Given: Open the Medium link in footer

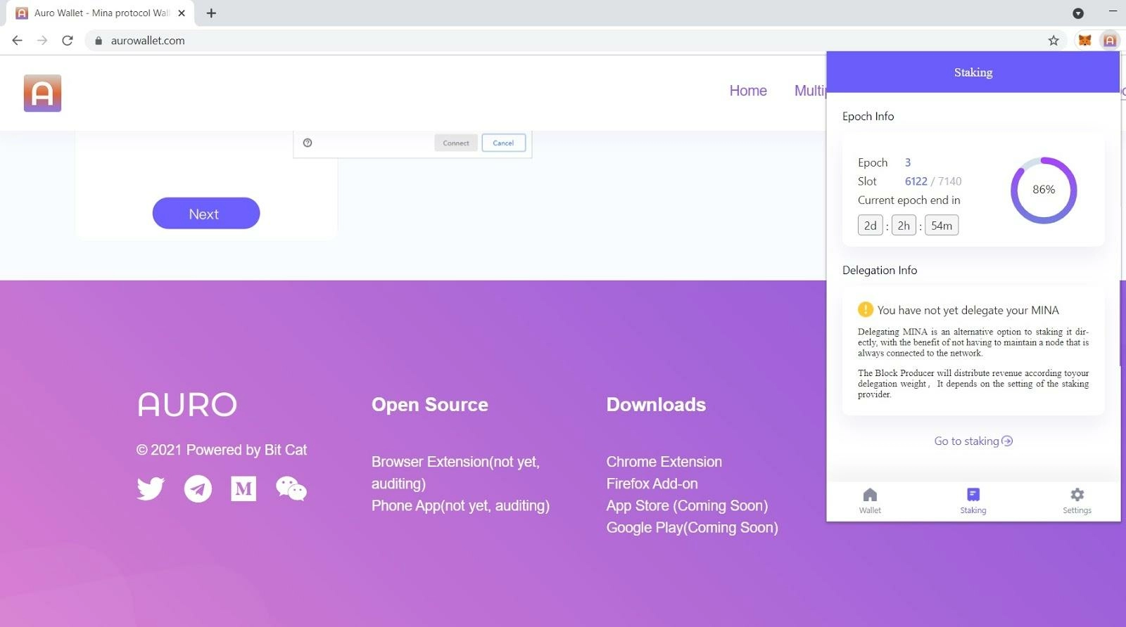Looking at the screenshot, I should point(243,489).
